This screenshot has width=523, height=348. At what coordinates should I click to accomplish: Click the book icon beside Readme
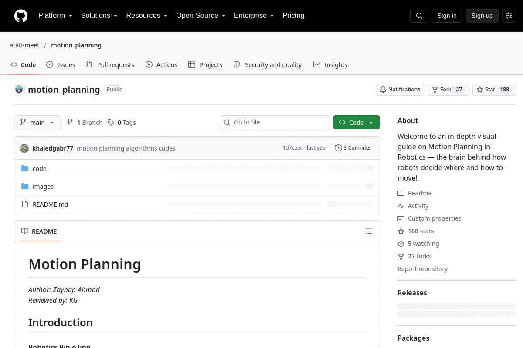(401, 193)
